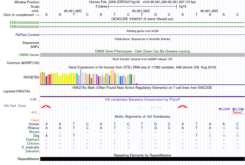The height and width of the screenshot is (165, 245).
Task: Click the Sequences track label
Action: [31, 43]
